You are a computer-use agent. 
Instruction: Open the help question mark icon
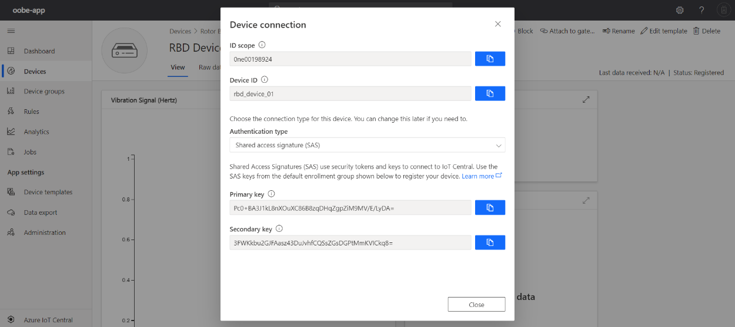[x=701, y=10]
